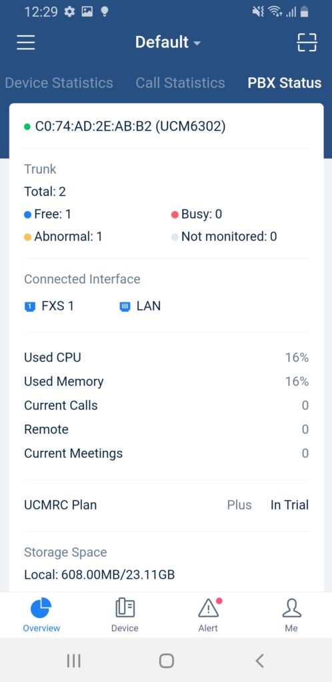The height and width of the screenshot is (682, 332).
Task: Tap the FXS 1 port icon
Action: (29, 306)
